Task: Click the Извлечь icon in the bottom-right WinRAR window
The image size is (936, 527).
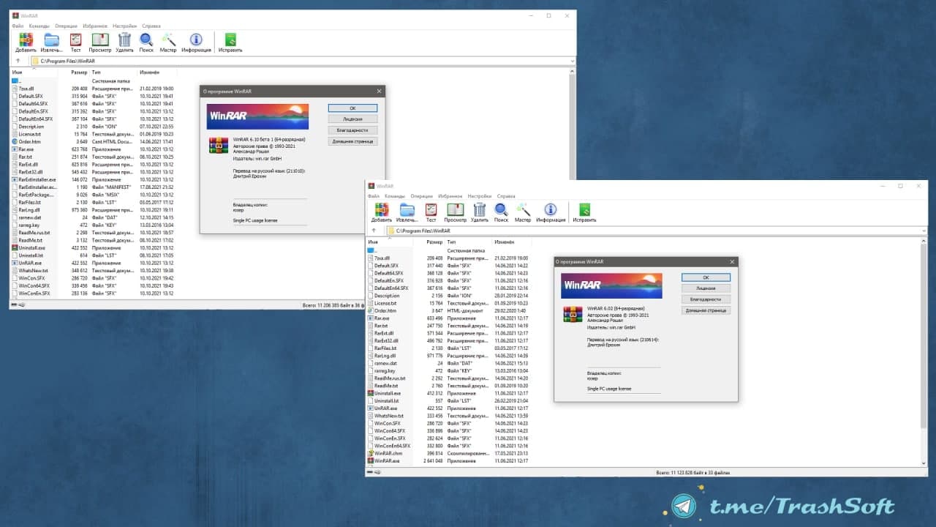Action: tap(407, 210)
